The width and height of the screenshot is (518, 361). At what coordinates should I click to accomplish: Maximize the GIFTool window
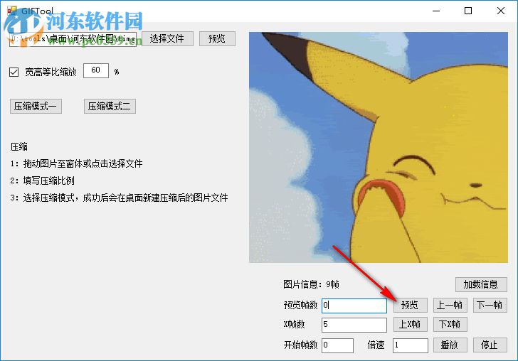(468, 11)
